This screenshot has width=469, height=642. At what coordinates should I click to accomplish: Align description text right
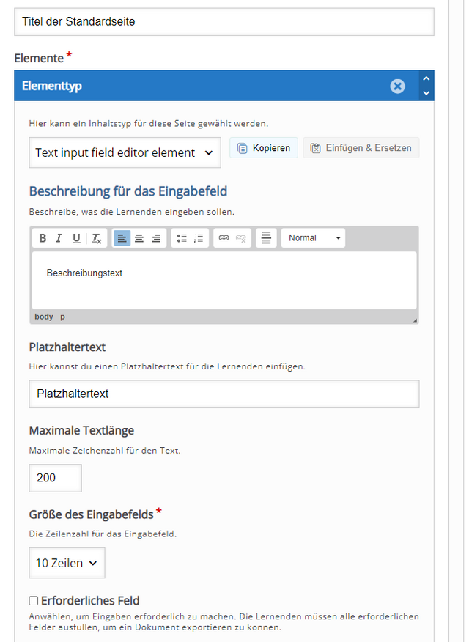click(x=156, y=238)
